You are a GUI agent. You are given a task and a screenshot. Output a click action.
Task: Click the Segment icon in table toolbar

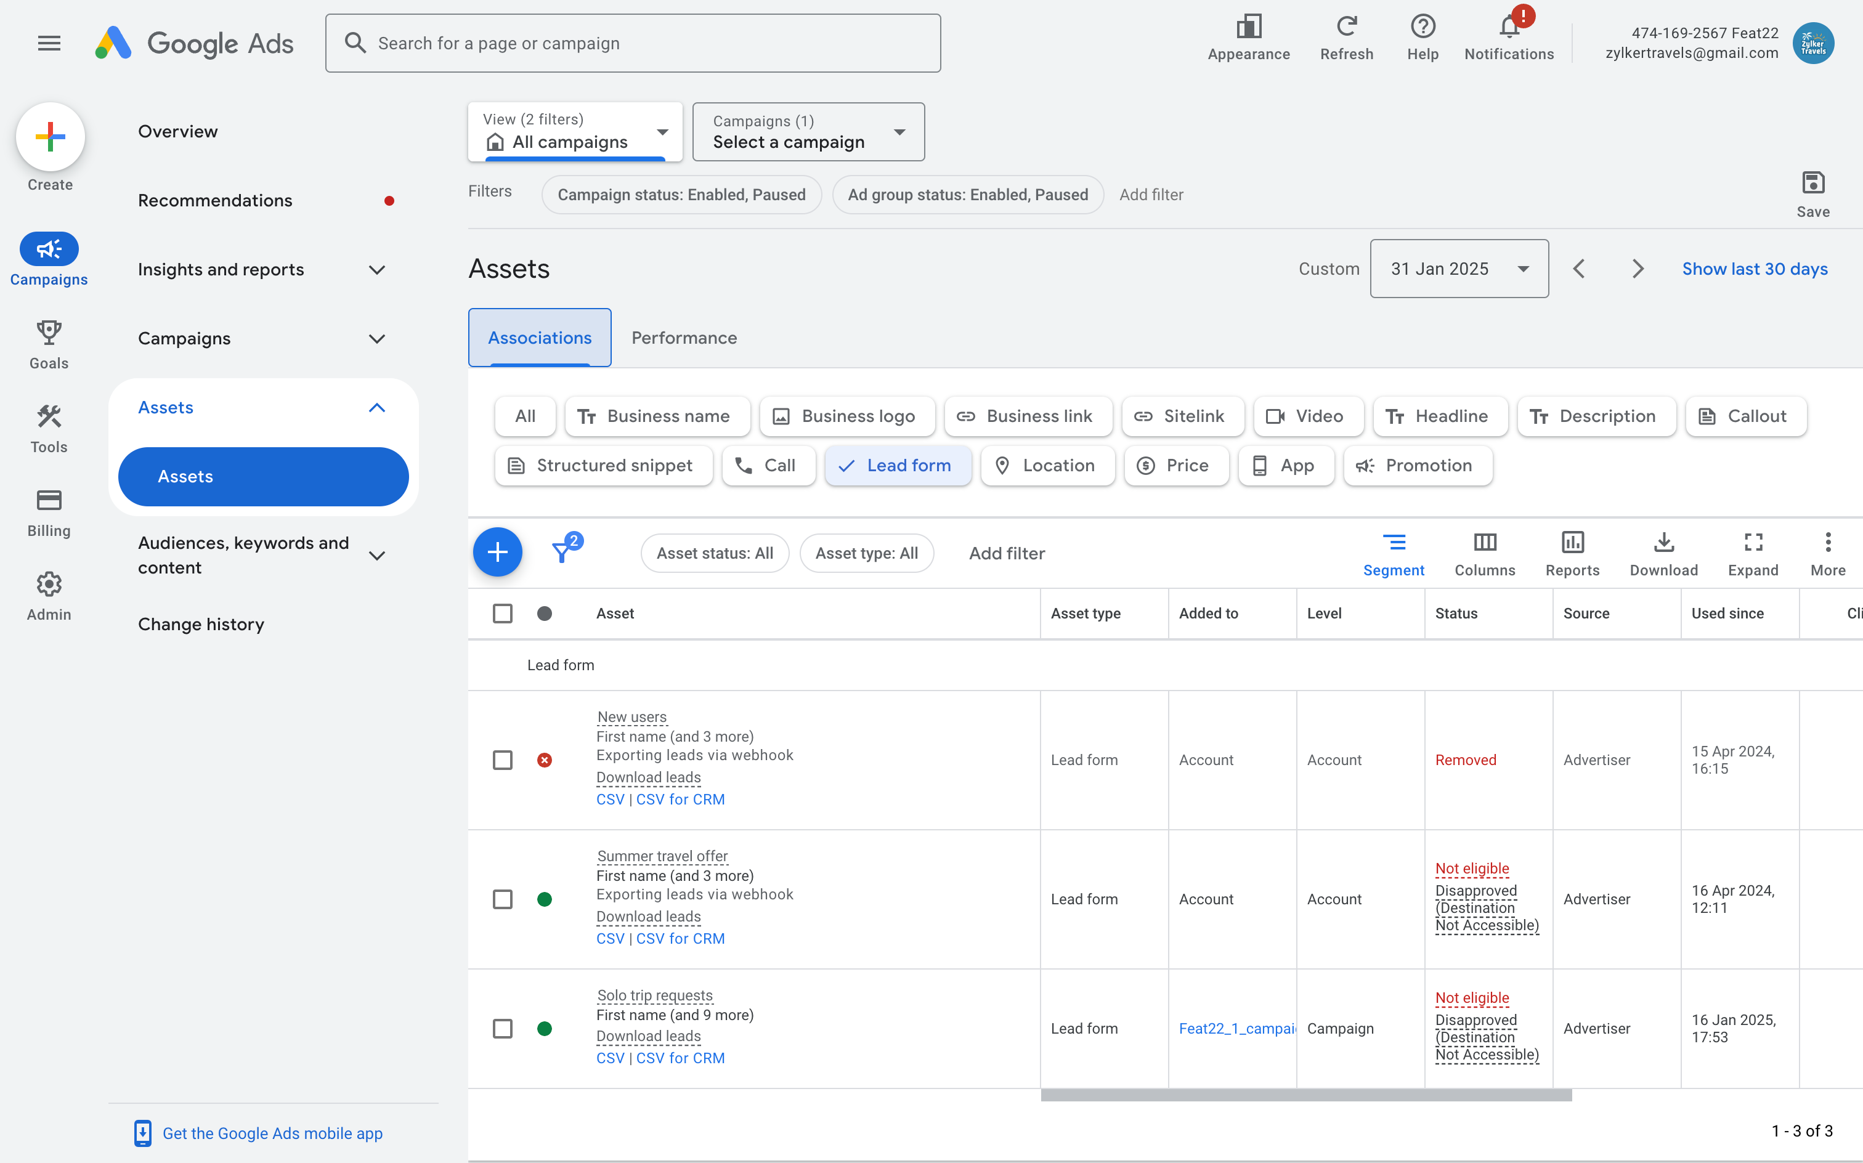point(1393,543)
